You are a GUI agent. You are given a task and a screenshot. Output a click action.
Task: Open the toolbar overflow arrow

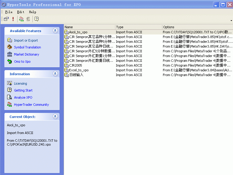pyautogui.click(x=232, y=21)
